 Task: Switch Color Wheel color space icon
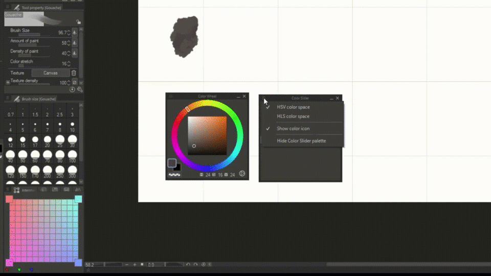click(x=242, y=173)
